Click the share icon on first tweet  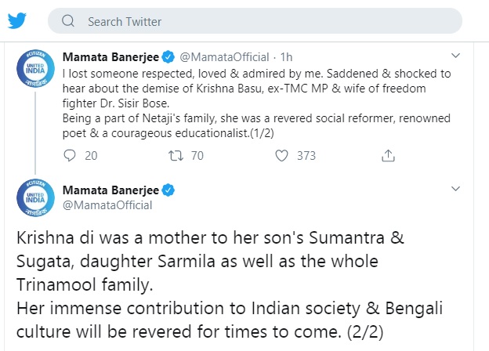388,155
